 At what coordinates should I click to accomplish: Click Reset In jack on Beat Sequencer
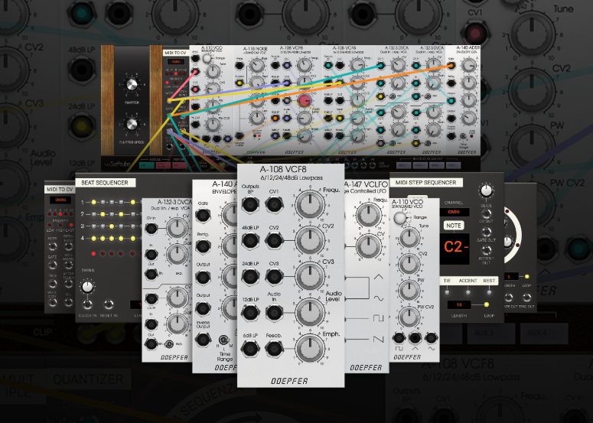109,304
